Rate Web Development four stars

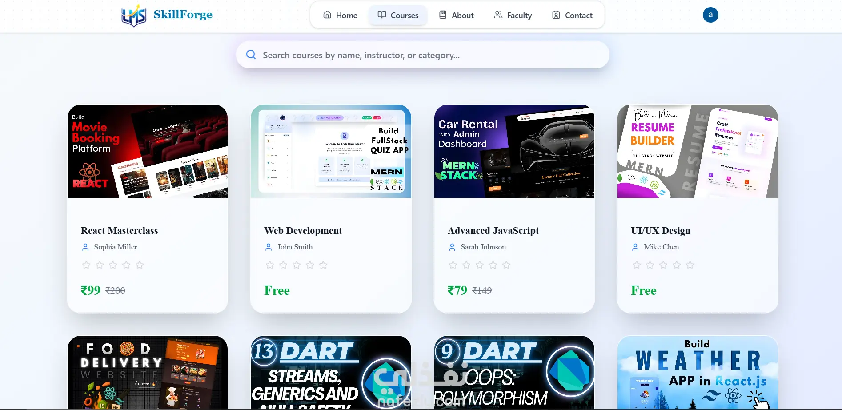pos(310,265)
